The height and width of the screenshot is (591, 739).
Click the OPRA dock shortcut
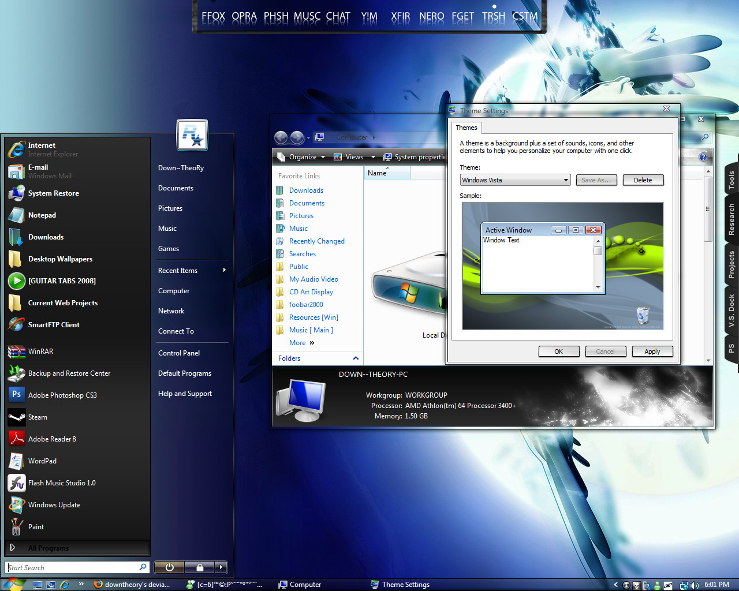(x=244, y=17)
